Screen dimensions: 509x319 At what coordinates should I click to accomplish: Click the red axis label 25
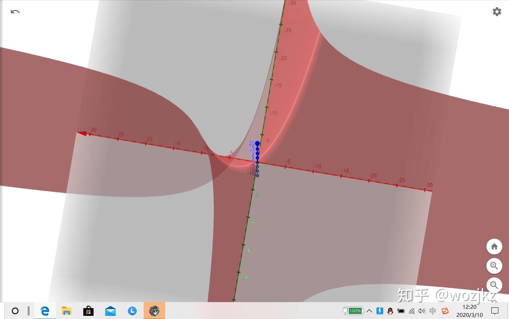pyautogui.click(x=121, y=134)
